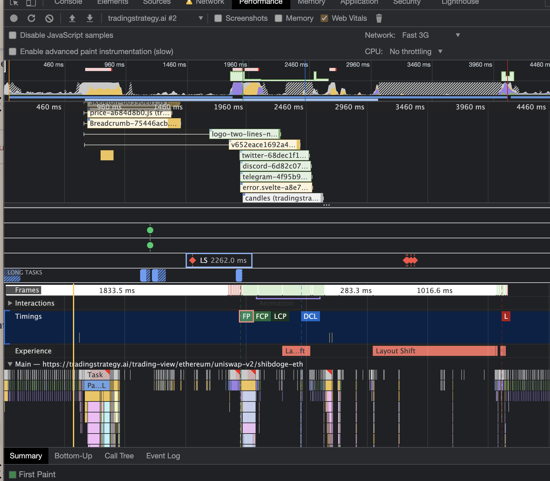Viewport: 550px width, 481px height.
Task: Click the Reload and record profile icon
Action: pyautogui.click(x=31, y=18)
